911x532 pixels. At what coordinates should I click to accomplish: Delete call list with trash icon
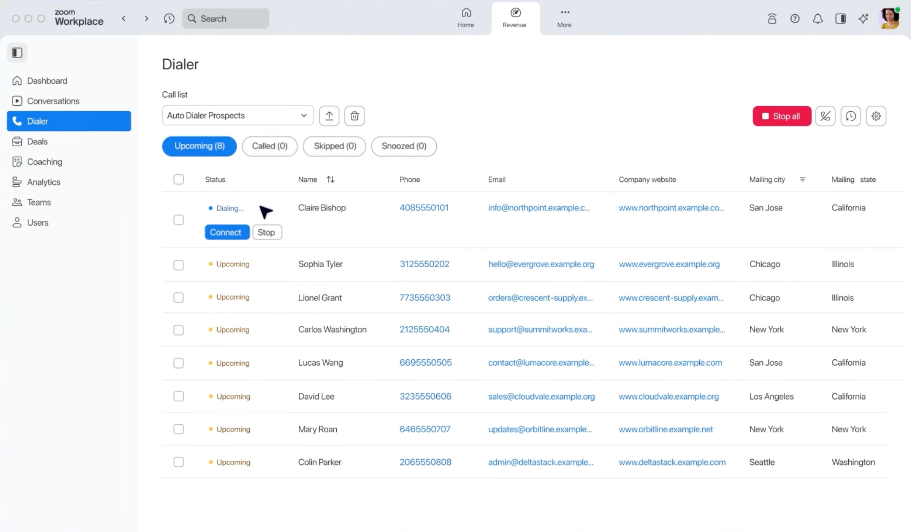354,116
